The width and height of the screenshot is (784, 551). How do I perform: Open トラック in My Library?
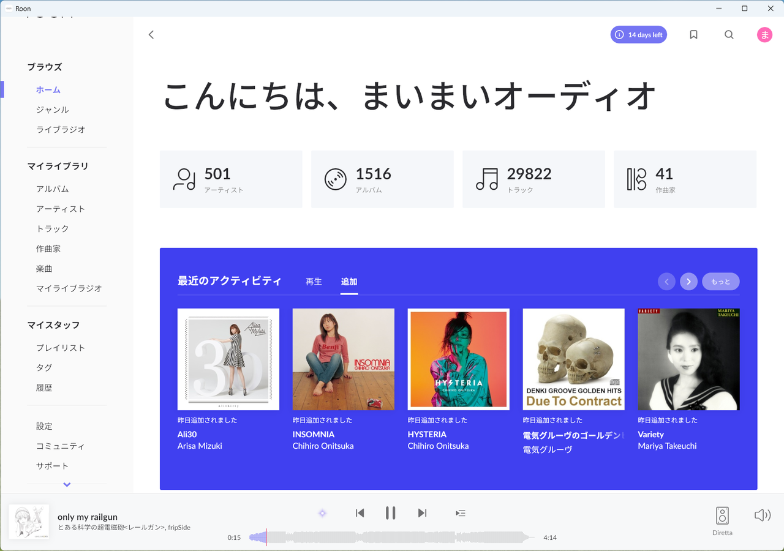[x=53, y=229]
